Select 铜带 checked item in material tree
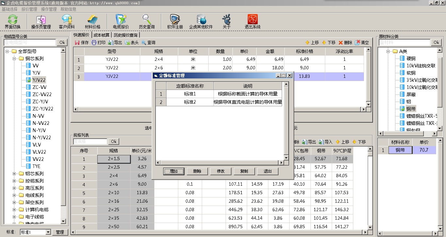This screenshot has height=237, width=446. pos(411,109)
